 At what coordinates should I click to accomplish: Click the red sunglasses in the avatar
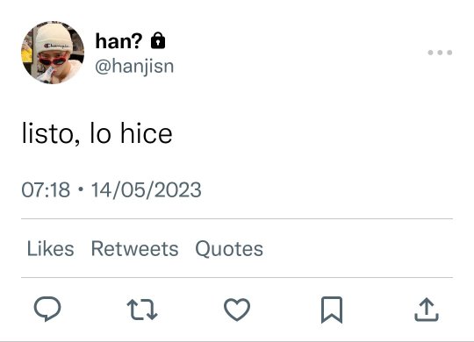[53, 60]
